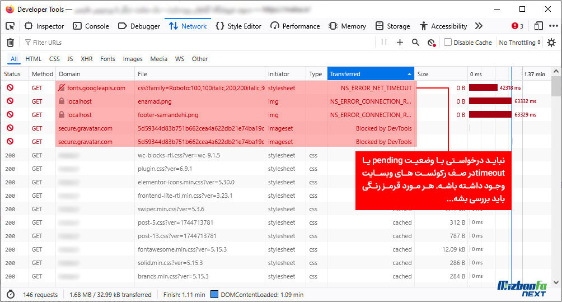Click insecure lock icon beside fonts.googleapis.com
Image resolution: width=562 pixels, height=302 pixels.
62,87
